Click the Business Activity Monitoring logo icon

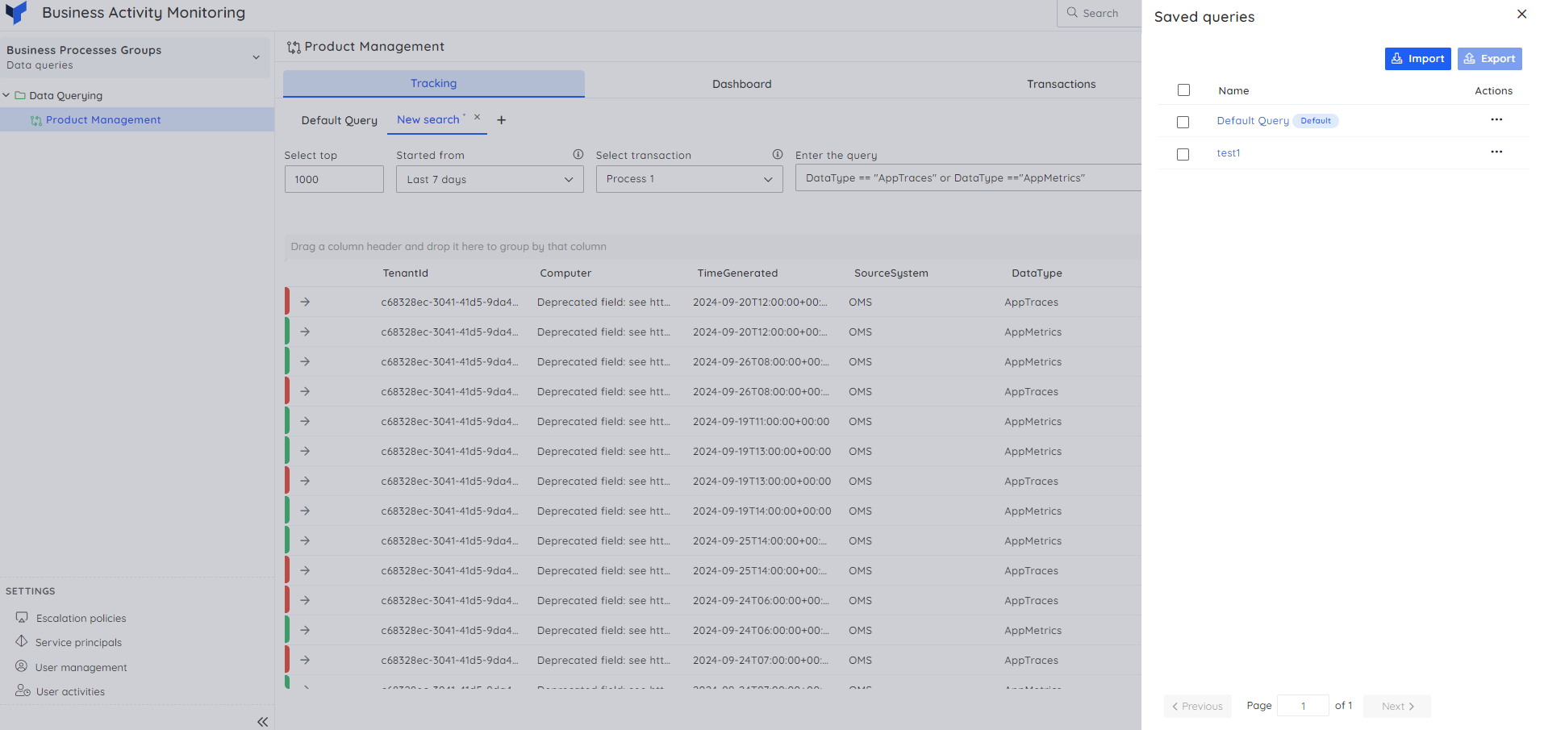pos(16,12)
